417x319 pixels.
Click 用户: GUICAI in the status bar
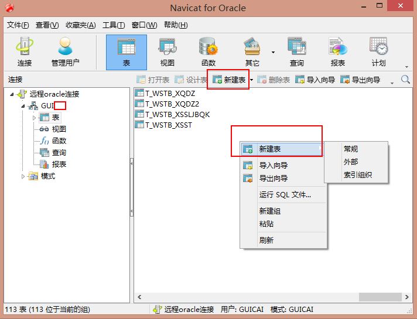[x=242, y=310]
